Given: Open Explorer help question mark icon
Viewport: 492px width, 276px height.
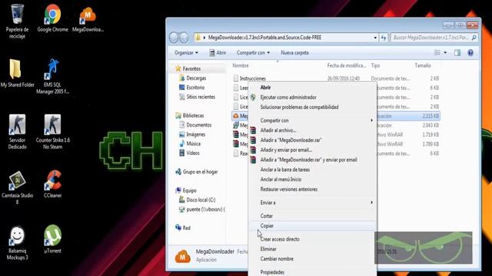Looking at the screenshot, I should 470,53.
